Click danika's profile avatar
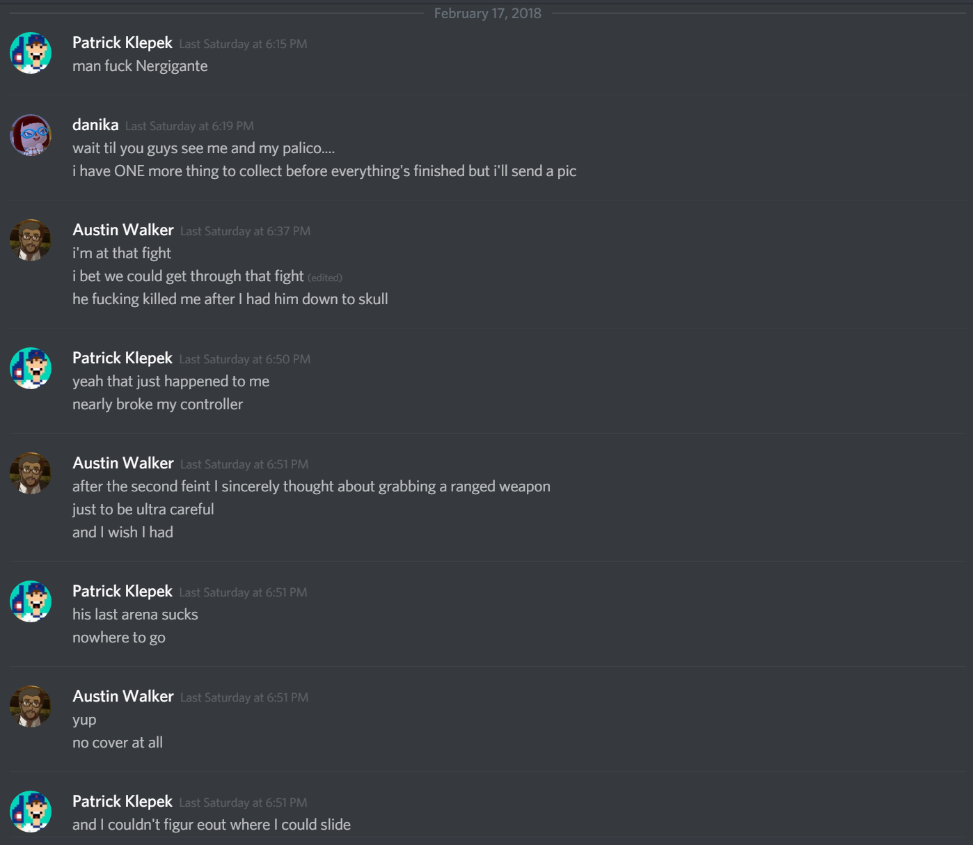 click(31, 135)
